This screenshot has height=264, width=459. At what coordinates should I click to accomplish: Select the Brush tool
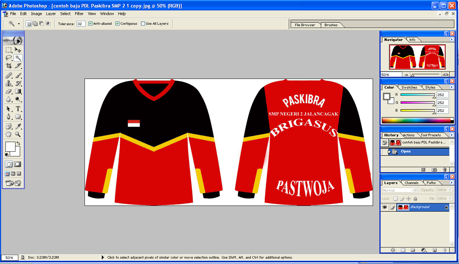18,76
